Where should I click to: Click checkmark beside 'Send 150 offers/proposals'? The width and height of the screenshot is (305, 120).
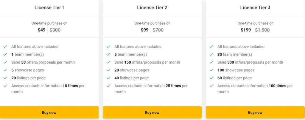[x=108, y=62]
